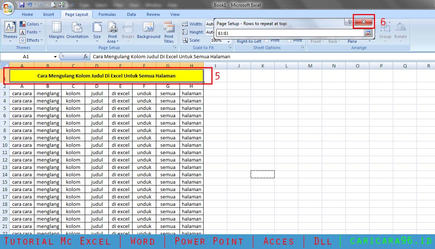
Task: Open theme Fonts dropdown
Action: tap(30, 32)
